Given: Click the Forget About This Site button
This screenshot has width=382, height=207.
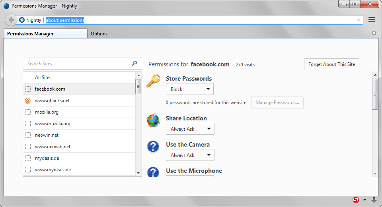Looking at the screenshot, I should (x=331, y=64).
